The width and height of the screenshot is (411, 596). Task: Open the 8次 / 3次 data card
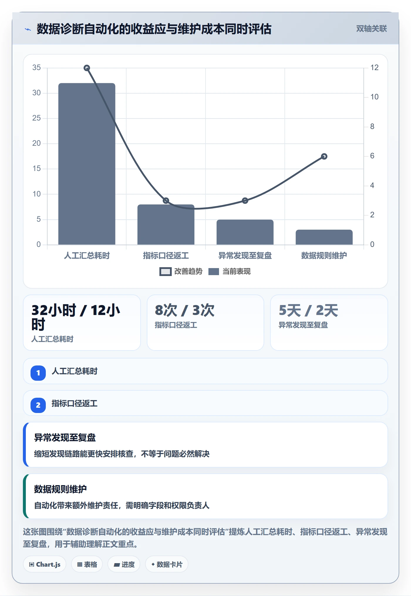click(x=206, y=323)
